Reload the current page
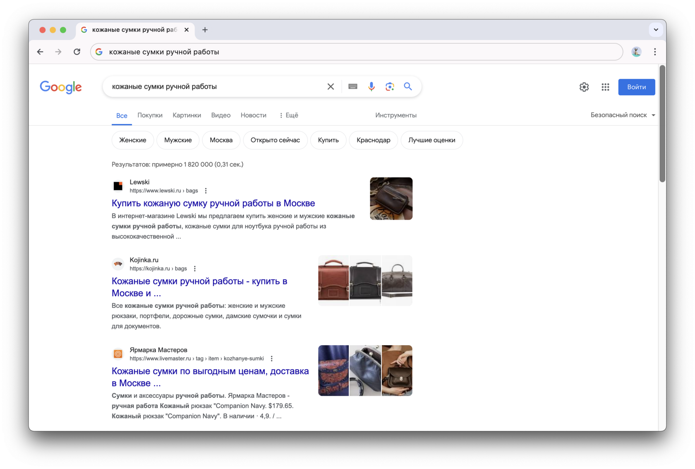The width and height of the screenshot is (695, 469). pos(77,52)
